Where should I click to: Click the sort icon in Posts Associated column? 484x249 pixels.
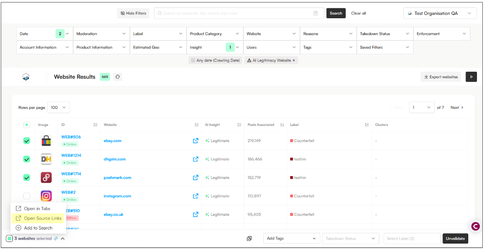coord(282,125)
